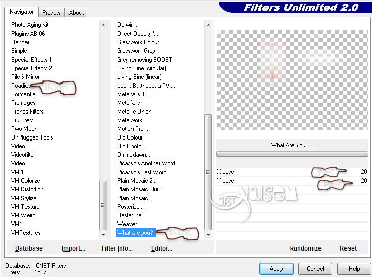Select the Toadies category
372x277 pixels.
point(21,86)
